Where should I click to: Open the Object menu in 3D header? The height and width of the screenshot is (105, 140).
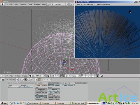[25, 76]
